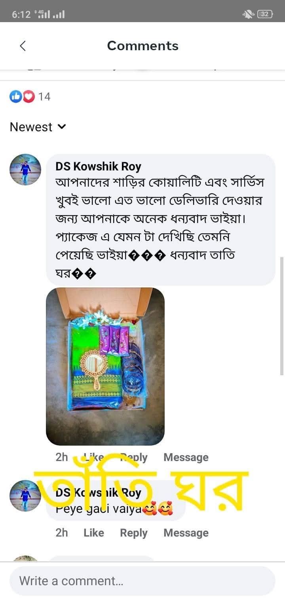
Task: Like the 'Peye gaci vaiya' comment
Action: pyautogui.click(x=94, y=533)
